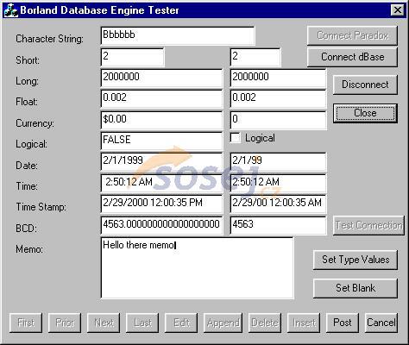The width and height of the screenshot is (409, 345).
Task: Click the Next navigation button
Action: click(104, 323)
